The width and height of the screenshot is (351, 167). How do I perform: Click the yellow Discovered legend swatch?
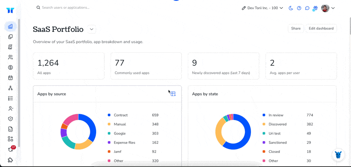click(264, 124)
